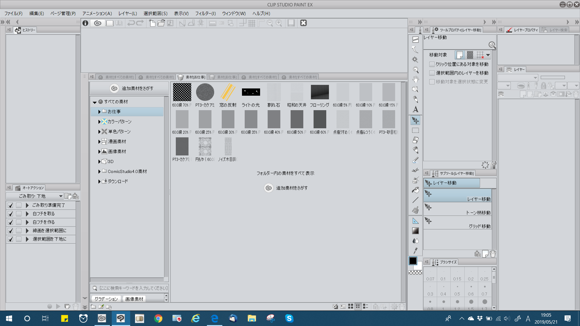This screenshot has height=326, width=580.
Task: Select the straight Line figure tool
Action: tap(416, 200)
